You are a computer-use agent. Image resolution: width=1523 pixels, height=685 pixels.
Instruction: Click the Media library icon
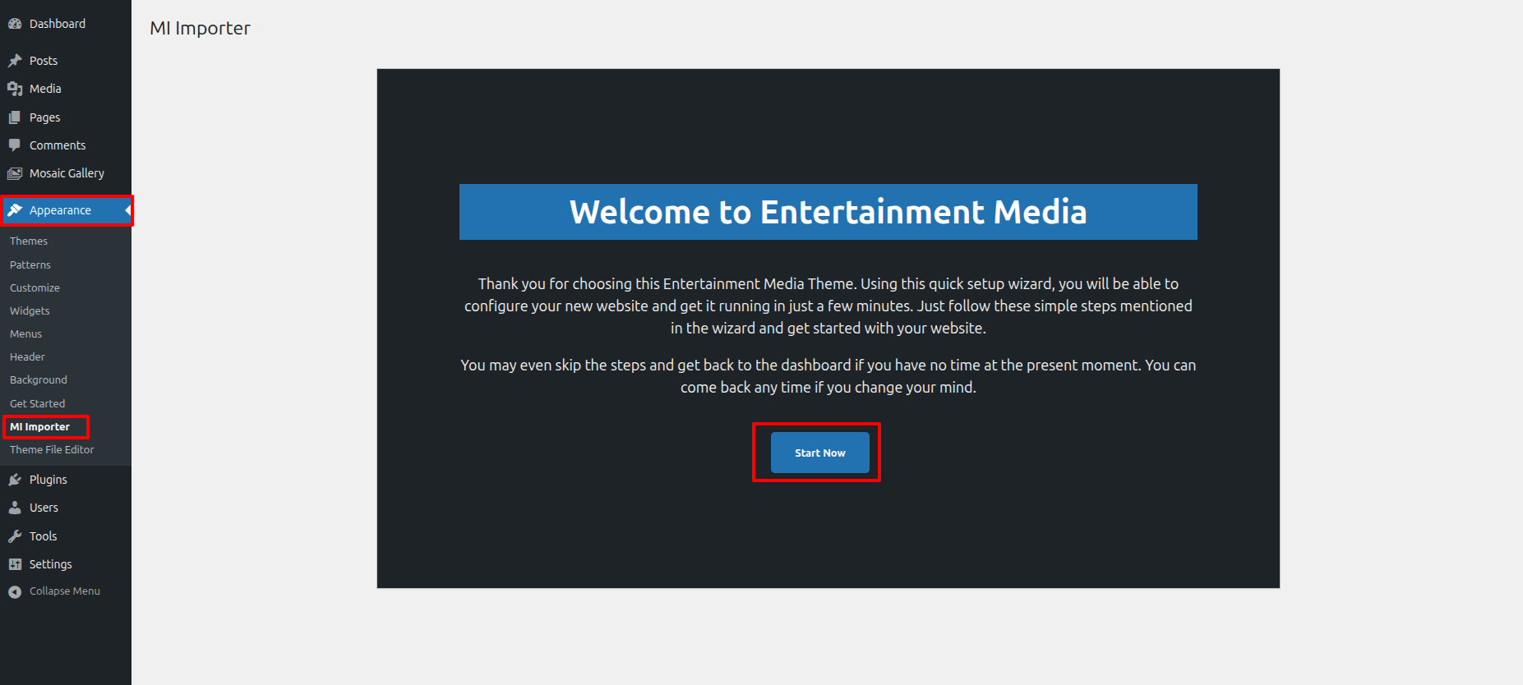15,89
